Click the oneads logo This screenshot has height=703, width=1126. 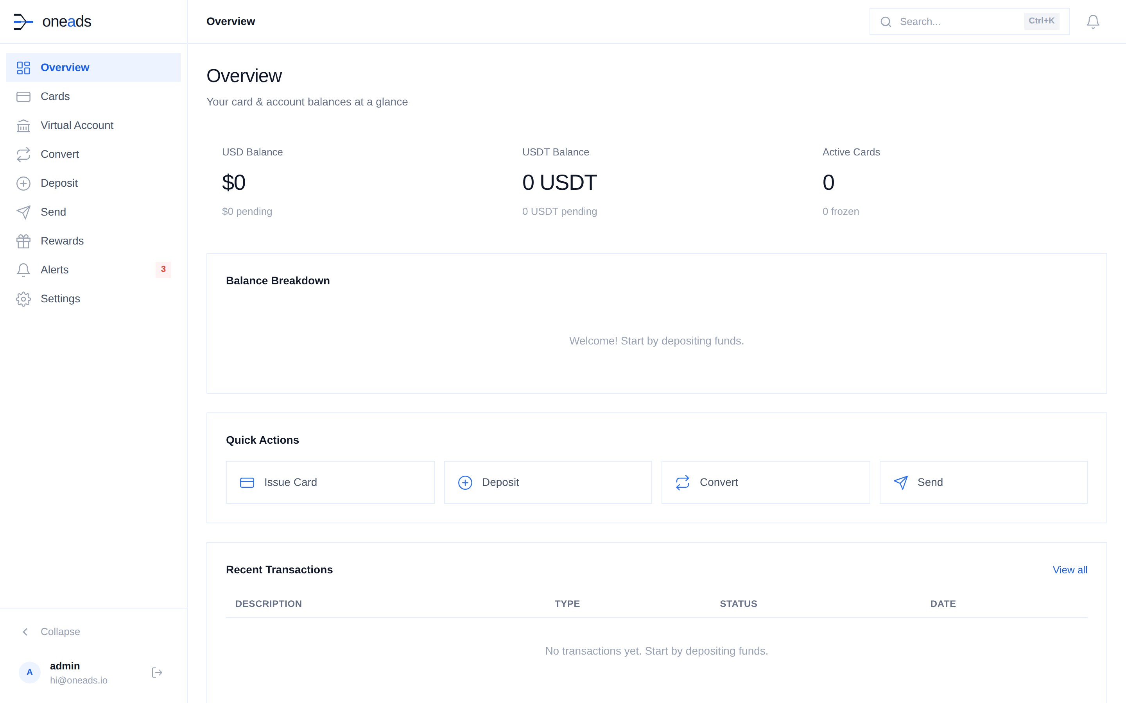point(52,21)
